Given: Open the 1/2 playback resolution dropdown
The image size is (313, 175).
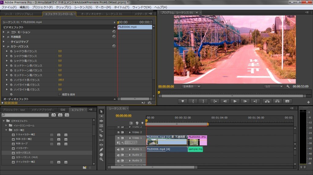Looking at the screenshot, I should click(273, 86).
